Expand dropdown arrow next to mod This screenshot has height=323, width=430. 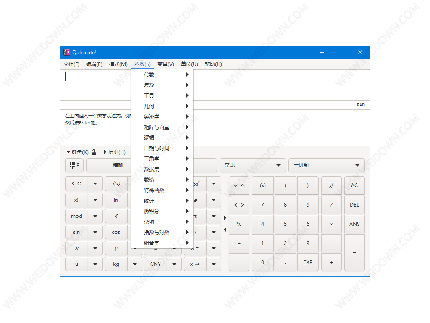(x=95, y=216)
